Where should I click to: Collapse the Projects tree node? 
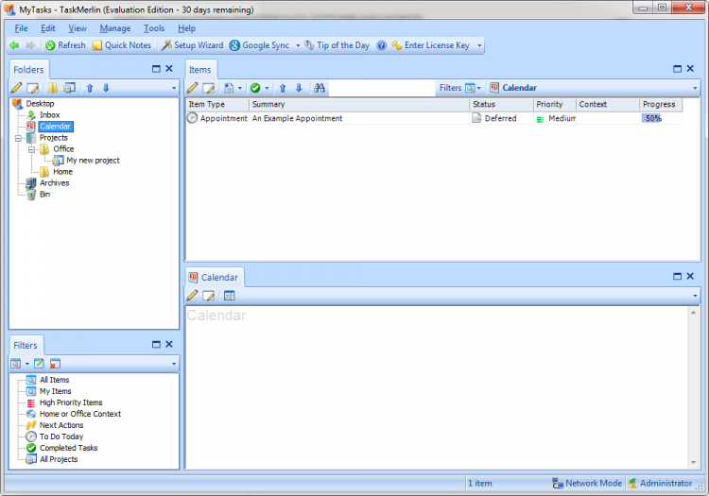pyautogui.click(x=18, y=138)
